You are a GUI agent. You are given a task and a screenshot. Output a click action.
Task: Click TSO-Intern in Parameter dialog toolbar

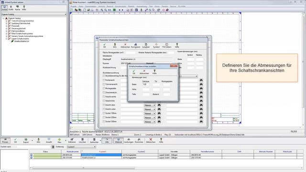(x=167, y=46)
